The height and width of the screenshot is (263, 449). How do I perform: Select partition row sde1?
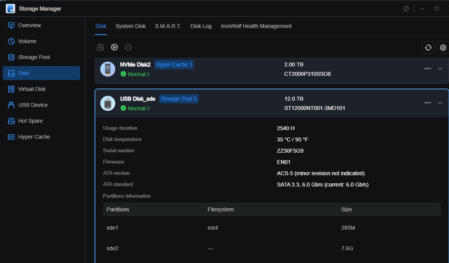pyautogui.click(x=272, y=228)
